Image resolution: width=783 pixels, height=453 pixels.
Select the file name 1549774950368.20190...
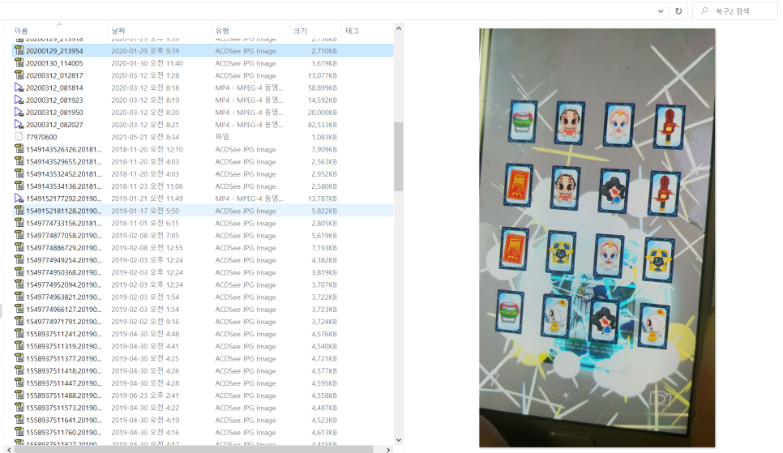coord(63,272)
